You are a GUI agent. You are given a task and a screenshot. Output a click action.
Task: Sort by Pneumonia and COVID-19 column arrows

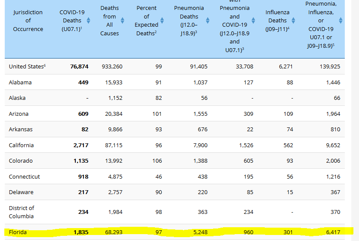[253, 21]
